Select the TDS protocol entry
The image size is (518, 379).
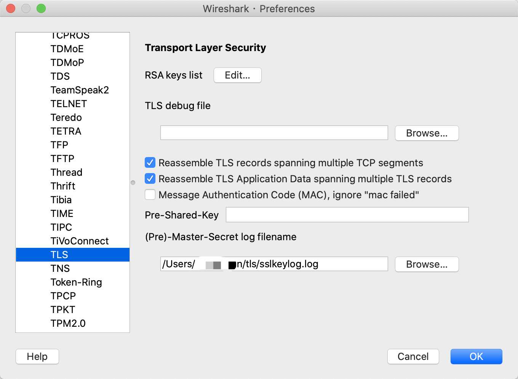[72, 76]
